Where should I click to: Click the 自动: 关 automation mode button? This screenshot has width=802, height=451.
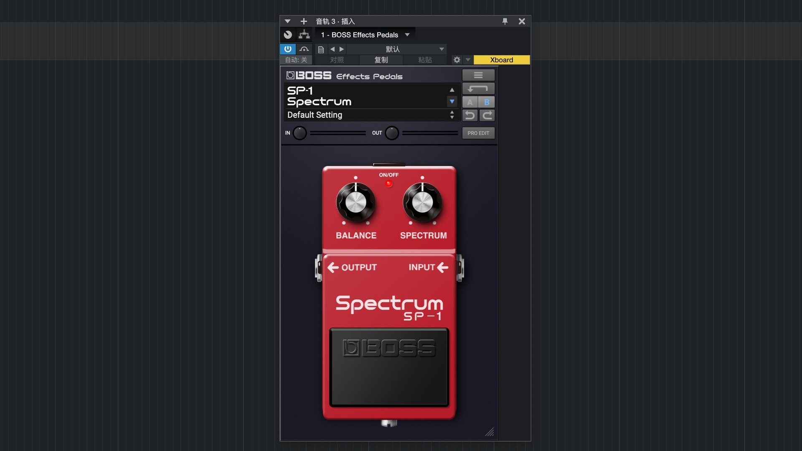click(x=296, y=60)
